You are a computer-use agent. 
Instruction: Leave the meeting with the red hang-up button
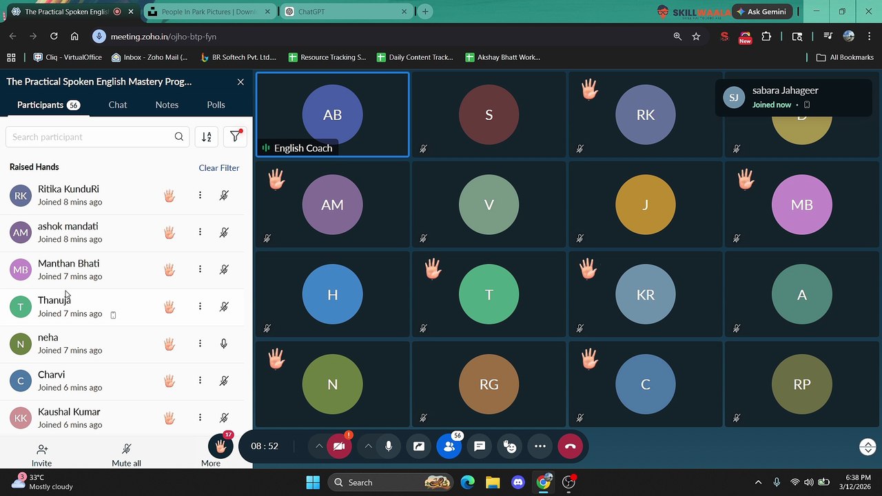[x=571, y=446]
